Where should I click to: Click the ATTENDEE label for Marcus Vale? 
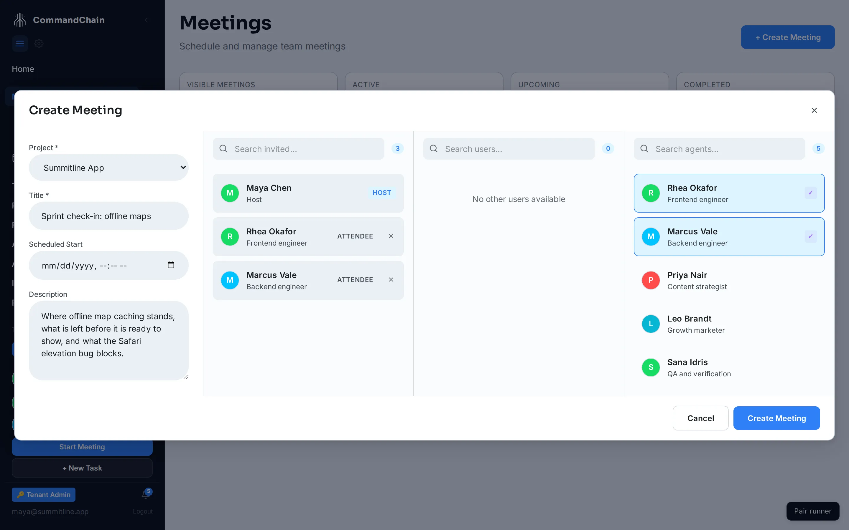355,280
